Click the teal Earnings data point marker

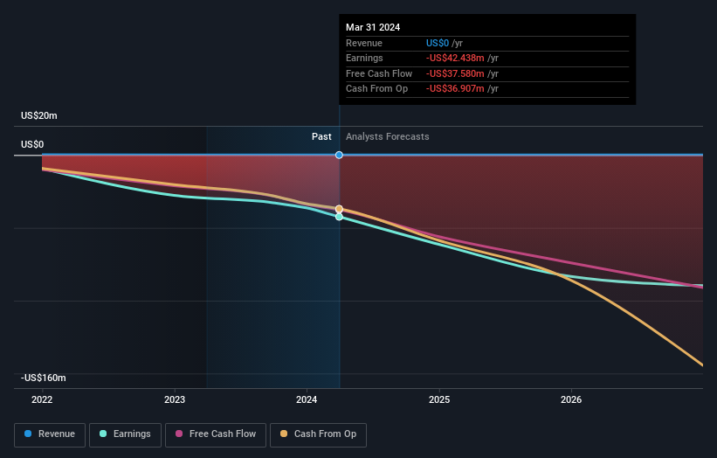click(x=339, y=217)
